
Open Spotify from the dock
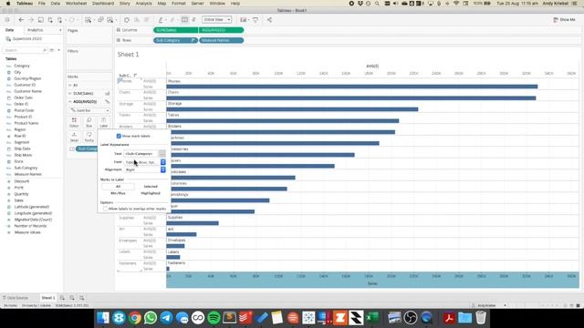[x=214, y=318]
